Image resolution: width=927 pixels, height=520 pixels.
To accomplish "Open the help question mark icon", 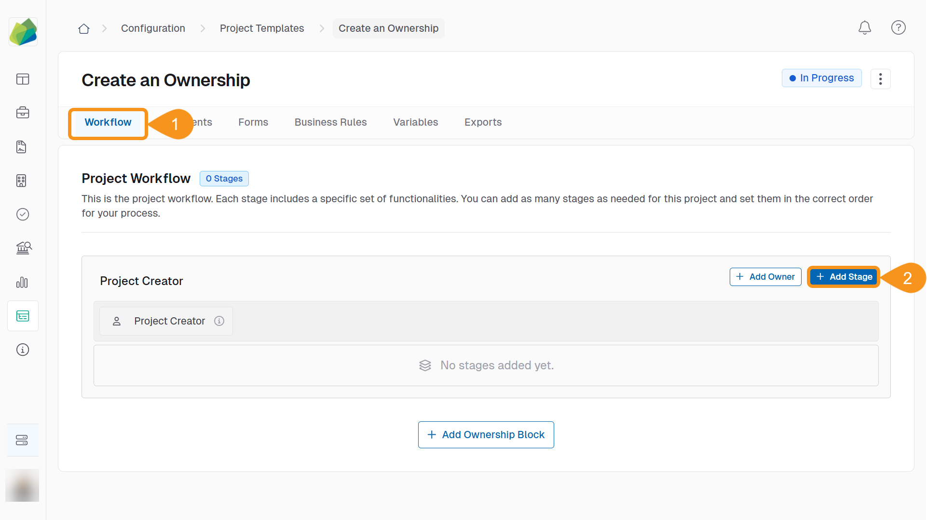I will pyautogui.click(x=898, y=28).
